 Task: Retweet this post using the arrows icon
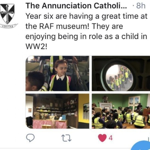[66, 138]
